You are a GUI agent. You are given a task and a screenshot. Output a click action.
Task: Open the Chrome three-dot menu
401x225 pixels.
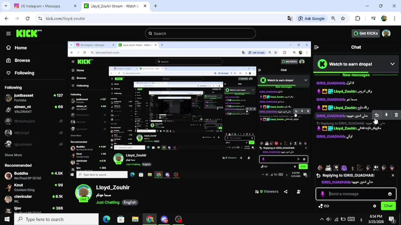point(394,18)
